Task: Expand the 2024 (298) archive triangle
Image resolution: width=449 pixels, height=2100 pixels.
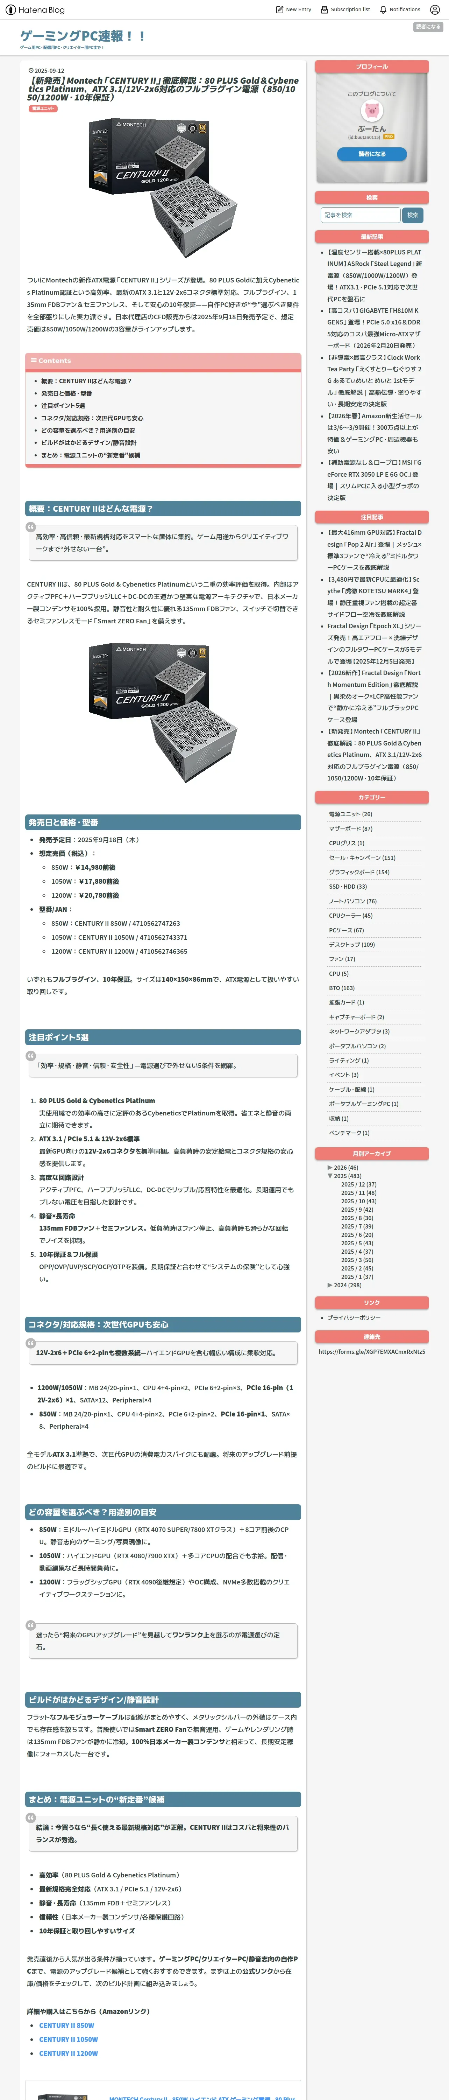Action: click(x=330, y=1285)
